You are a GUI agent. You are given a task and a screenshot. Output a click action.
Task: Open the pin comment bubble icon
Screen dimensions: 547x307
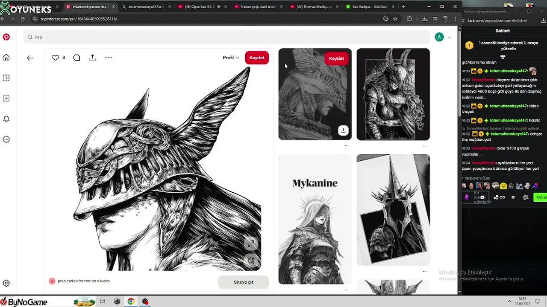click(76, 58)
